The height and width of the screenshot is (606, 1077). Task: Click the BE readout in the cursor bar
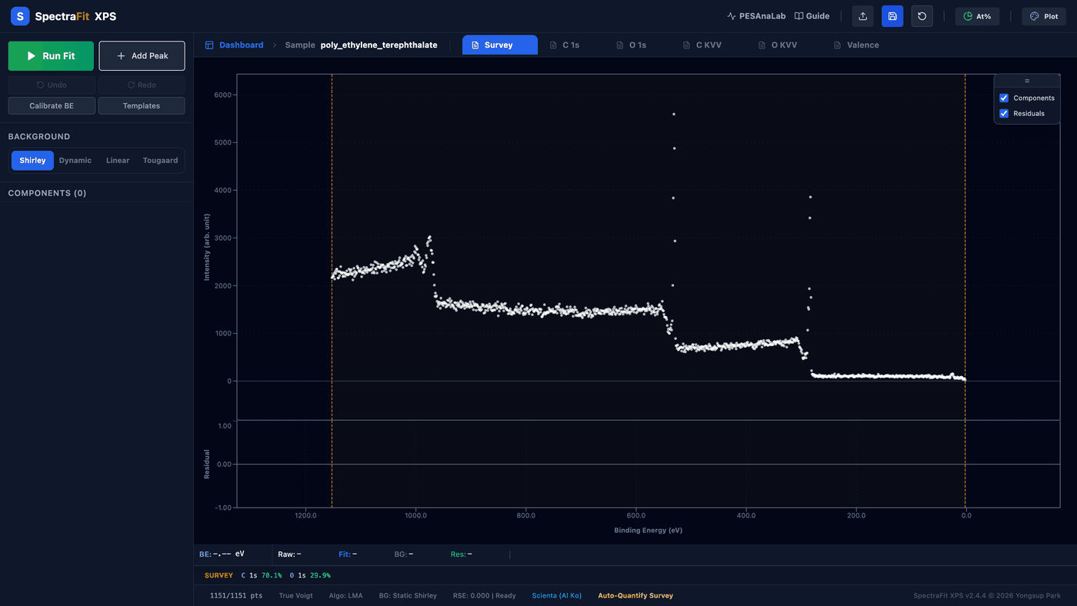click(x=222, y=554)
